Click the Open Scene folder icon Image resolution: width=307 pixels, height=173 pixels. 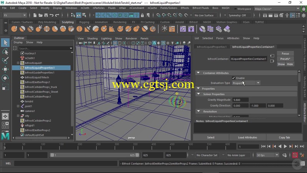(x=40, y=15)
